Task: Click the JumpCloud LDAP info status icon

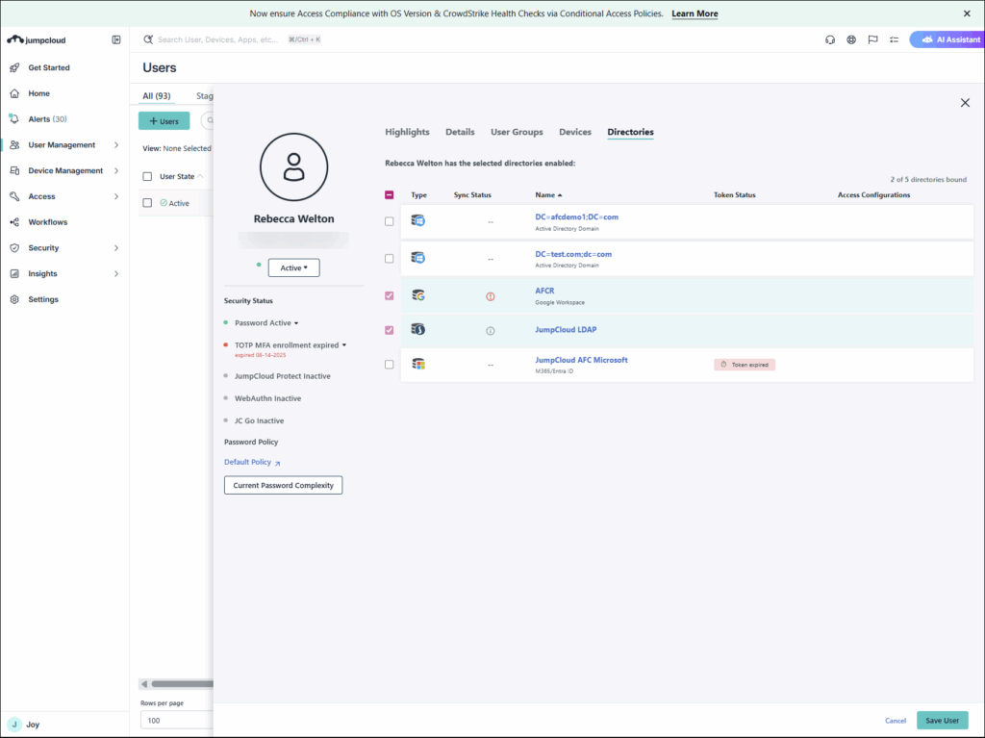Action: (x=490, y=330)
